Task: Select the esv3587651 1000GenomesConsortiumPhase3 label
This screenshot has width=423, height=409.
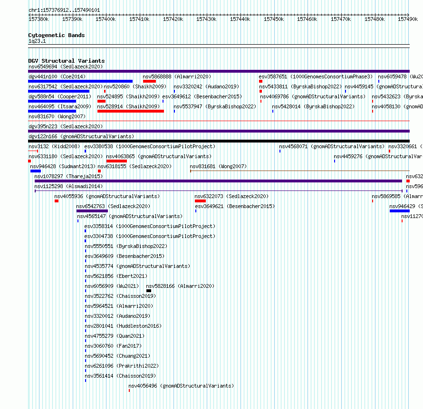Action: click(x=316, y=76)
